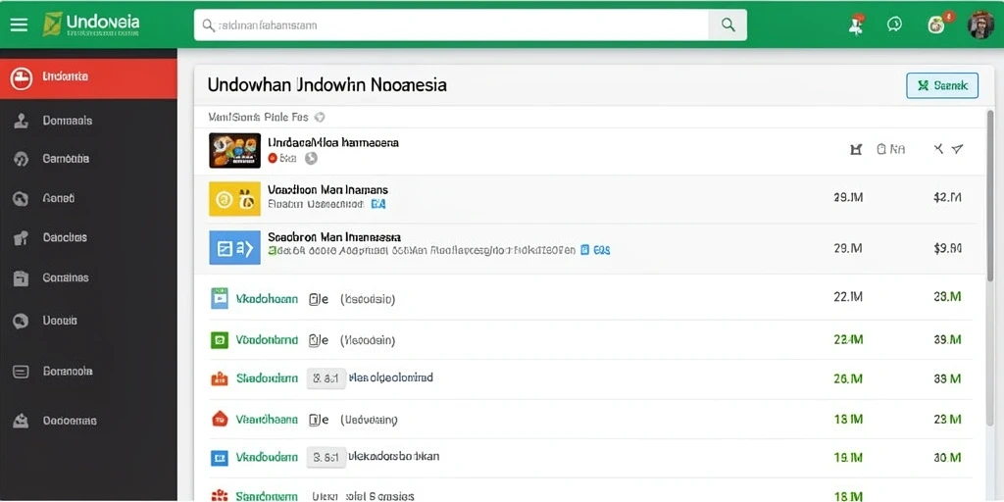Click the green icon of the Vbodonbmd row

tap(220, 340)
